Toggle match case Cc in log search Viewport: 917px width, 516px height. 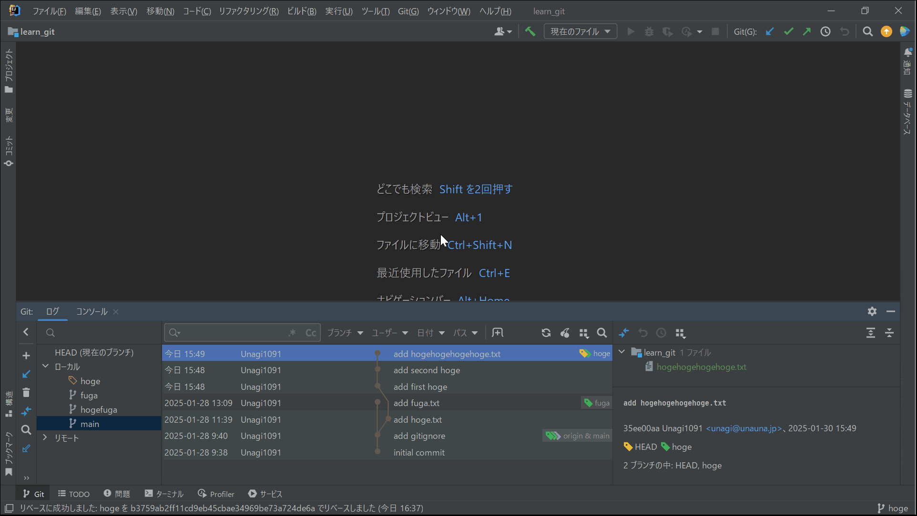pos(311,333)
